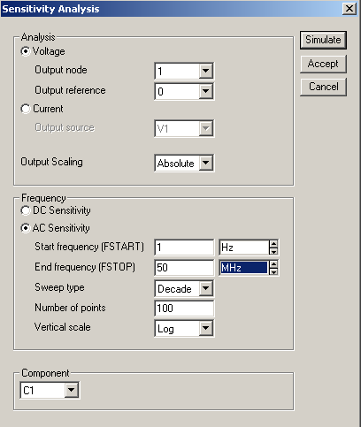Click the Cancel button
The image size is (361, 427).
coord(323,87)
